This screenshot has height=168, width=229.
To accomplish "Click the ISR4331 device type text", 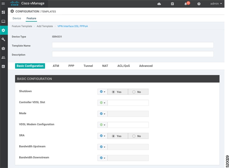I will [x=57, y=36].
